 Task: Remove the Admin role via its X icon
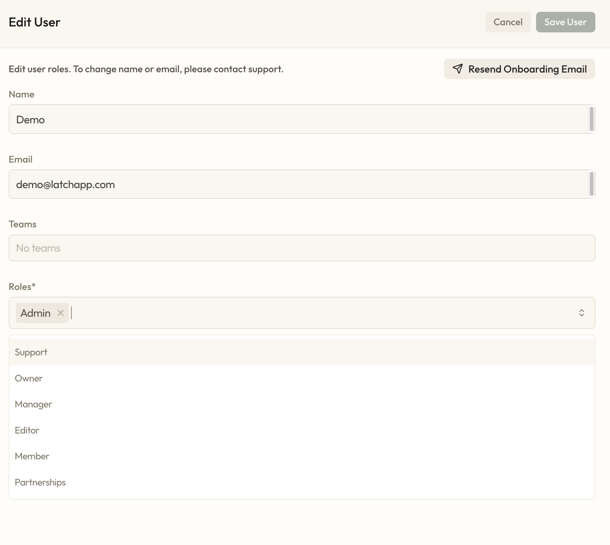coord(61,313)
